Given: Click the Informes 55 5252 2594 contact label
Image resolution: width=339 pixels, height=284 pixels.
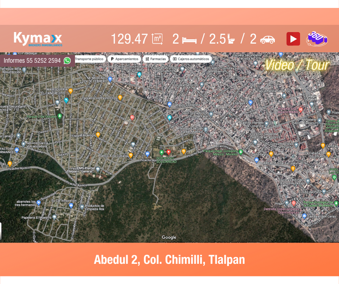Looking at the screenshot, I should 32,61.
